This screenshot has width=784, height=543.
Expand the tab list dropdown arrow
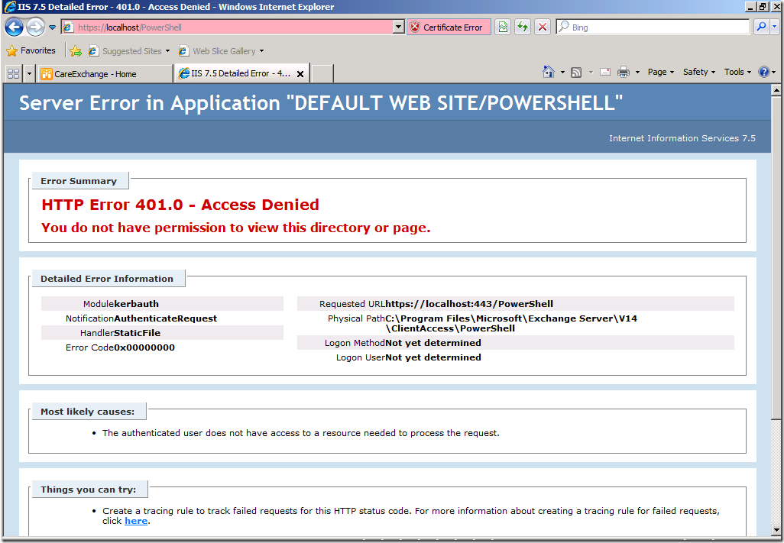click(29, 74)
